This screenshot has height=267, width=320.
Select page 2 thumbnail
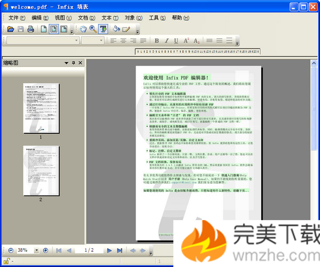[41, 171]
